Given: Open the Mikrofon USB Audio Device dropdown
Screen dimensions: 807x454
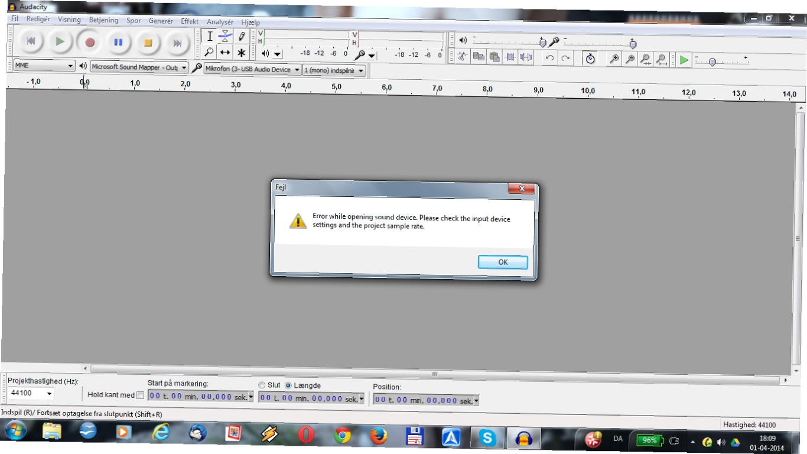Looking at the screenshot, I should coord(252,69).
